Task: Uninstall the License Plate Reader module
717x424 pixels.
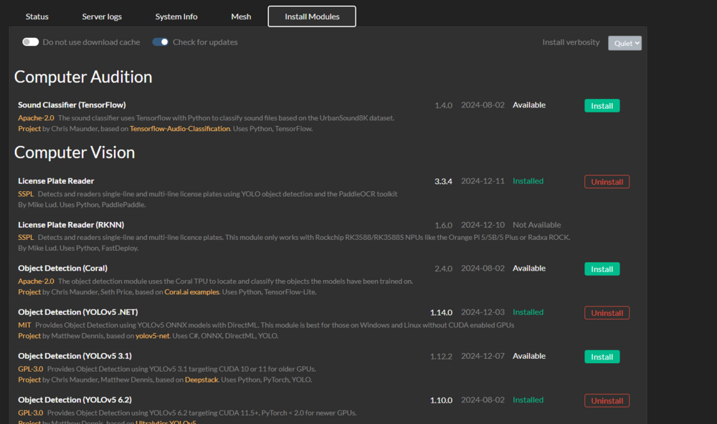Action: pyautogui.click(x=607, y=181)
